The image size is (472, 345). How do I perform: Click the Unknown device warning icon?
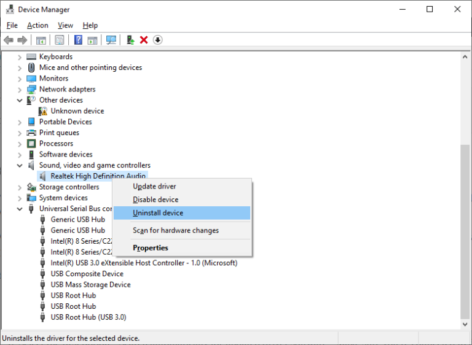[43, 111]
